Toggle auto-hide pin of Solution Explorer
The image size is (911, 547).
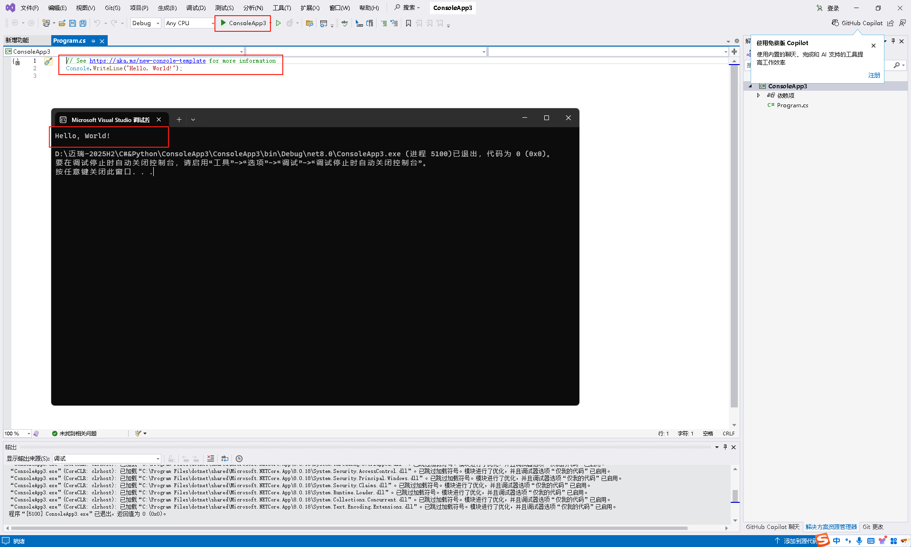[893, 41]
